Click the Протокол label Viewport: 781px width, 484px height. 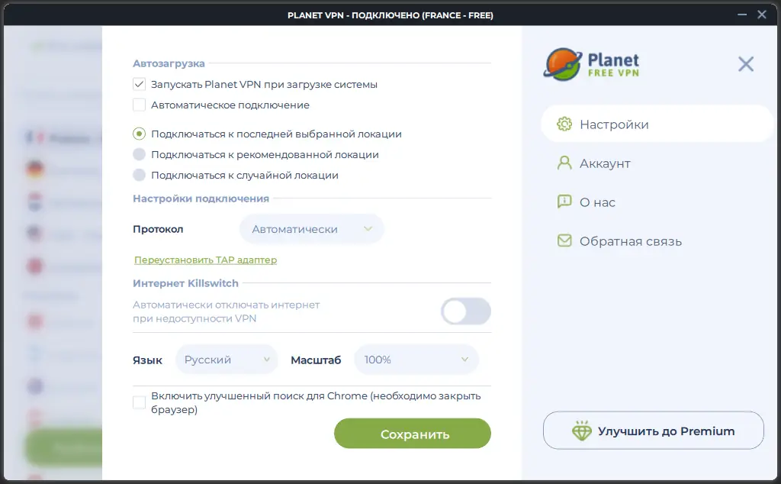pyautogui.click(x=158, y=229)
